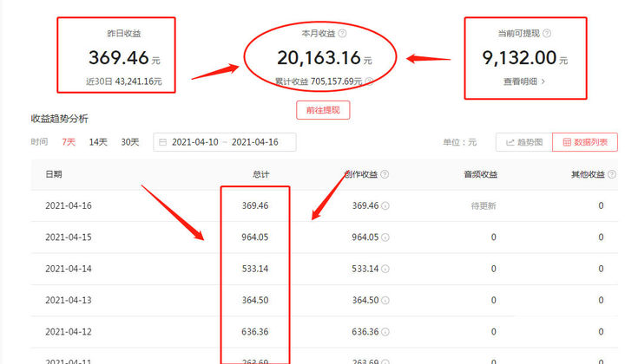Open calendar icon in date range field

tap(162, 142)
